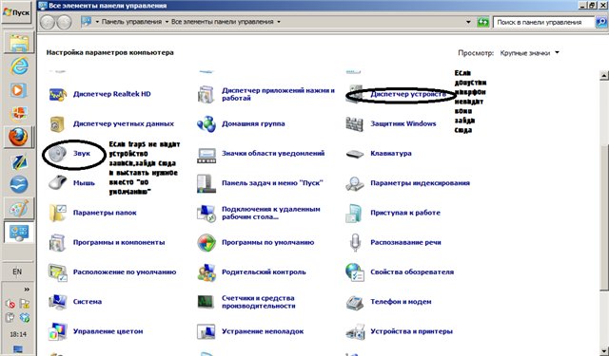The width and height of the screenshot is (609, 356).
Task: Click the Control Panel taskbar button
Action: pos(19,232)
